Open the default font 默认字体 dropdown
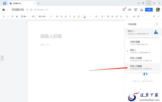 click(43, 16)
